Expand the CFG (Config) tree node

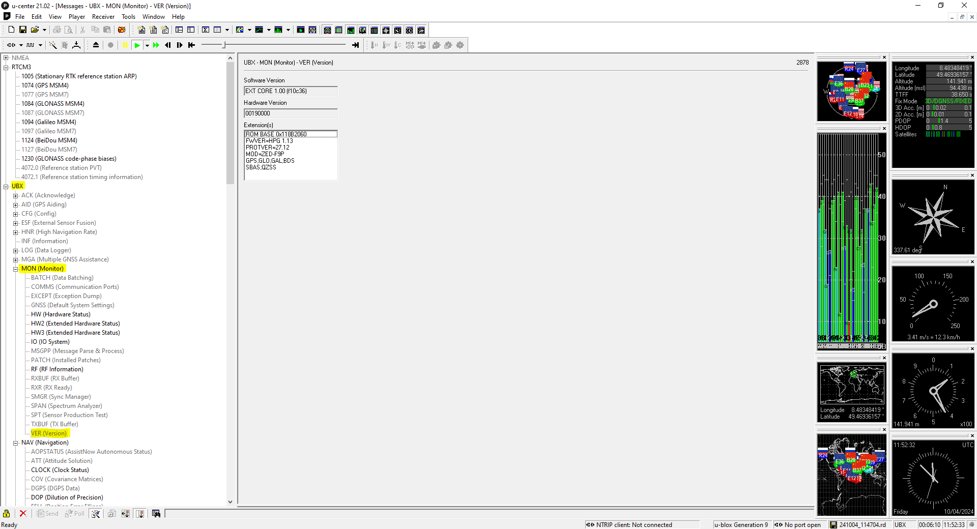coord(16,214)
